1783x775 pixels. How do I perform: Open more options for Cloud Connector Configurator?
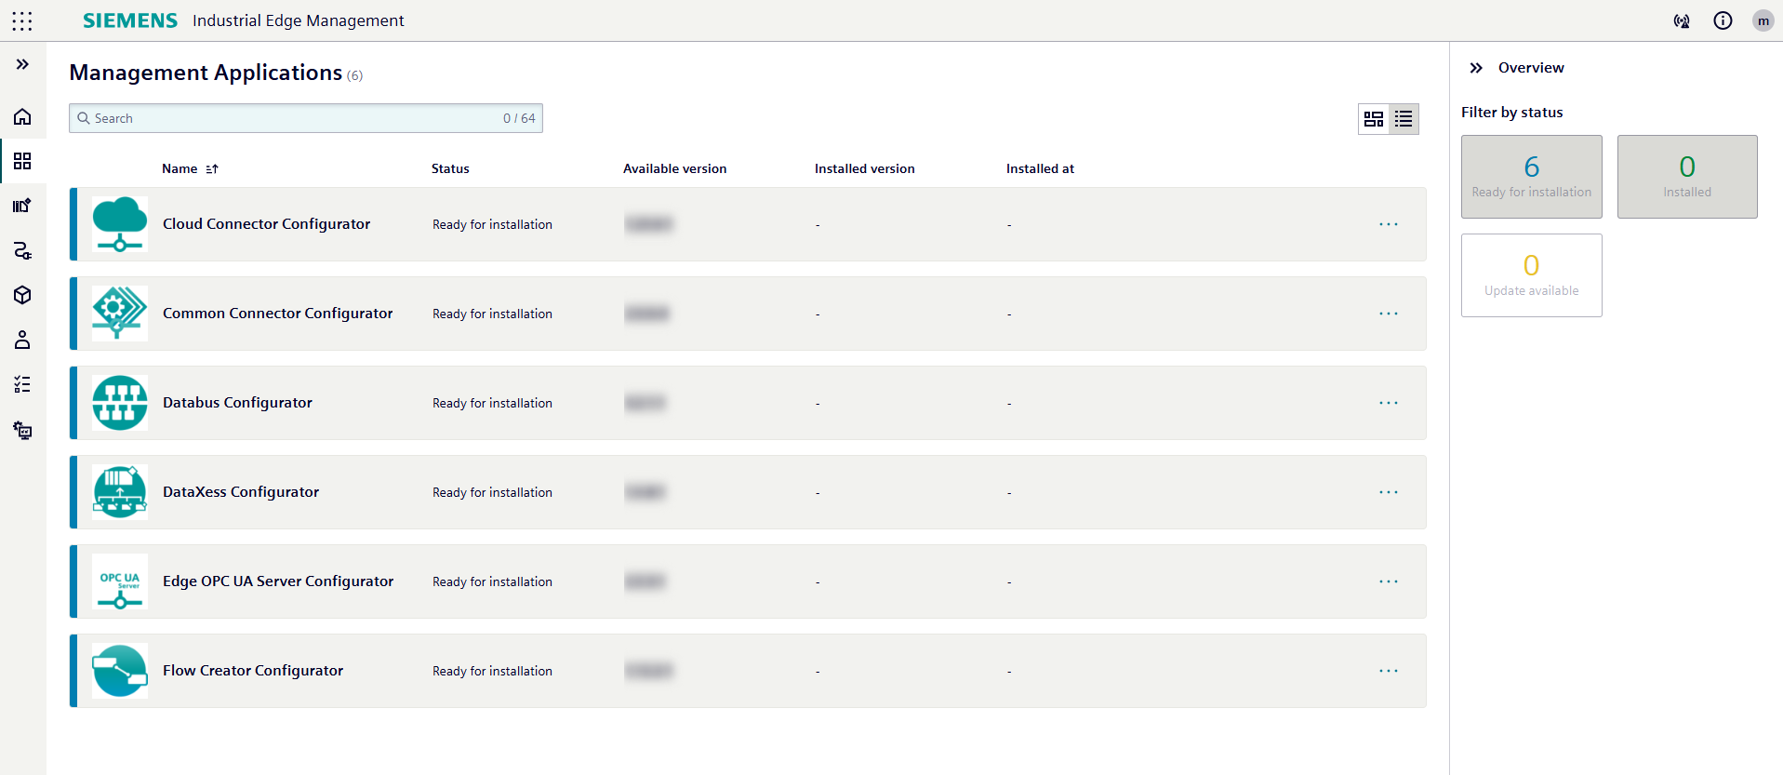pyautogui.click(x=1389, y=224)
